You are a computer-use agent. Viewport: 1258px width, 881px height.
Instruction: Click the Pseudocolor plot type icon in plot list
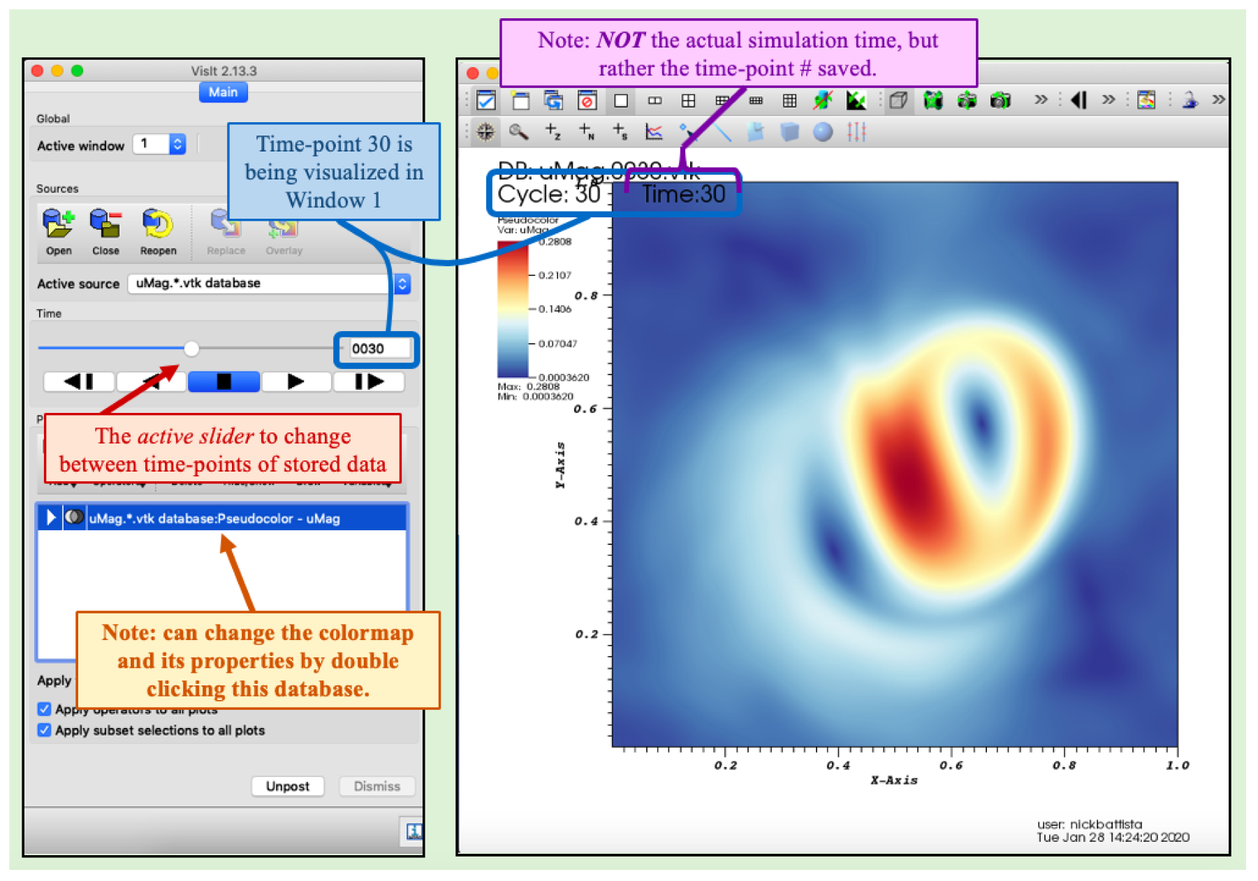click(x=74, y=518)
